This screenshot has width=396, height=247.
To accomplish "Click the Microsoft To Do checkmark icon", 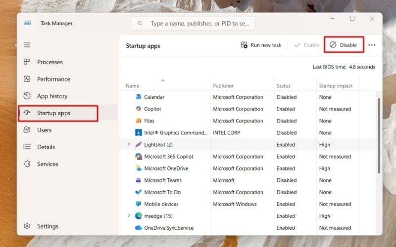I will tap(139, 192).
